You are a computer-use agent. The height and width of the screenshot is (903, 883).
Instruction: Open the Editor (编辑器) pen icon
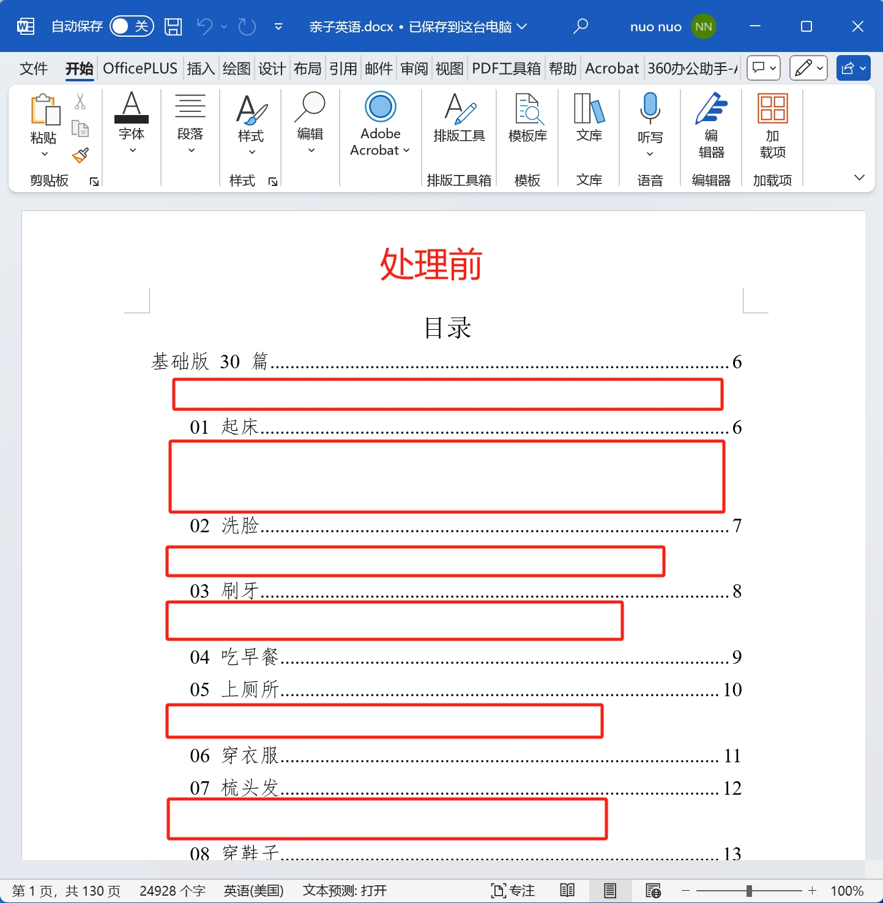711,108
